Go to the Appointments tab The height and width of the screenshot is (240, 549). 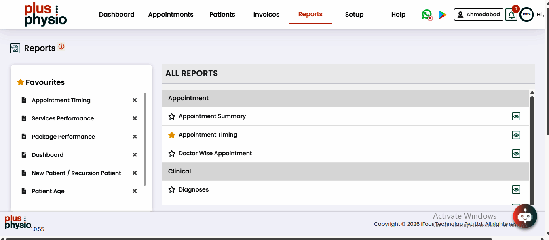(x=171, y=15)
